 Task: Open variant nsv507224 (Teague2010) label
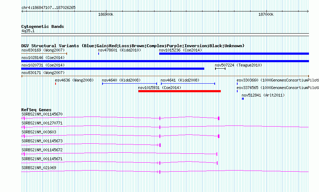[238, 65]
